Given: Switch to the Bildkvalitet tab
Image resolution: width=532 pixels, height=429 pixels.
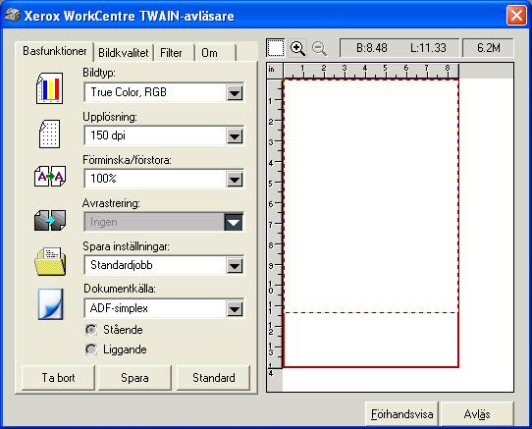Looking at the screenshot, I should coord(124,53).
